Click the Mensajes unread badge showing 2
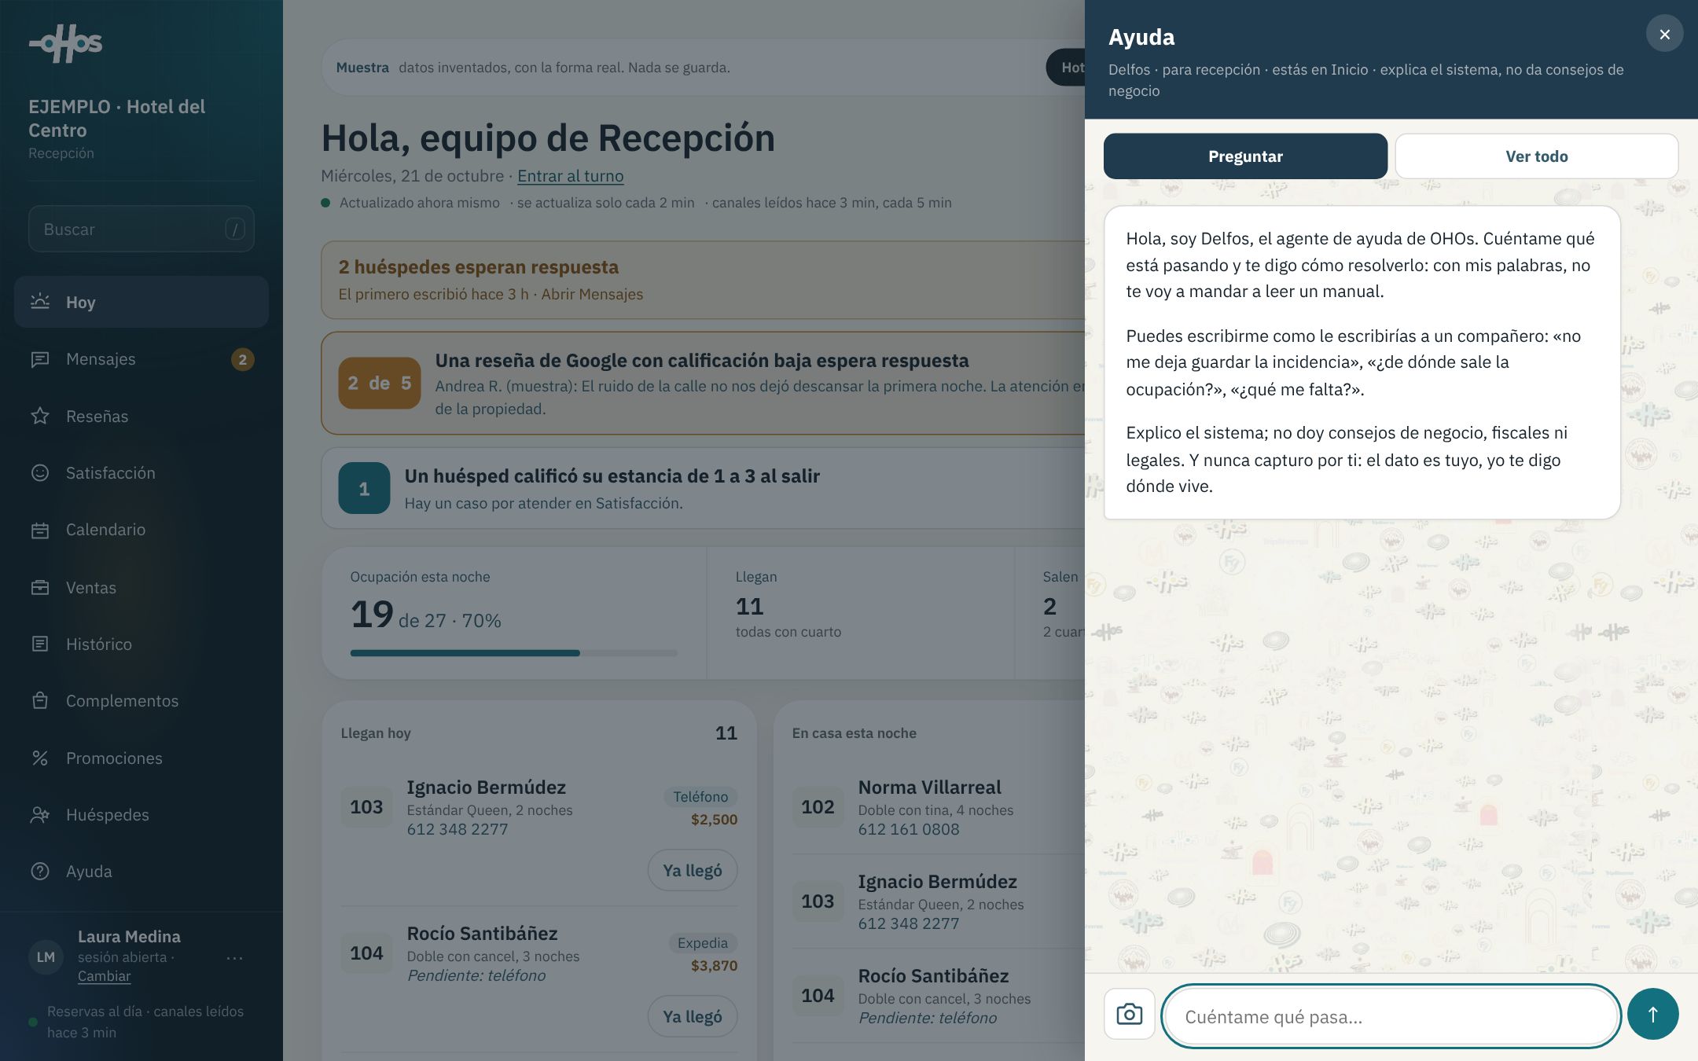This screenshot has width=1698, height=1061. 242,359
